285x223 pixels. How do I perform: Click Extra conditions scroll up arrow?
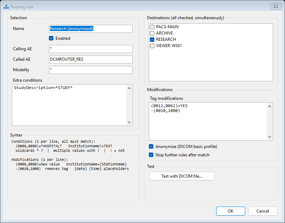coord(129,88)
